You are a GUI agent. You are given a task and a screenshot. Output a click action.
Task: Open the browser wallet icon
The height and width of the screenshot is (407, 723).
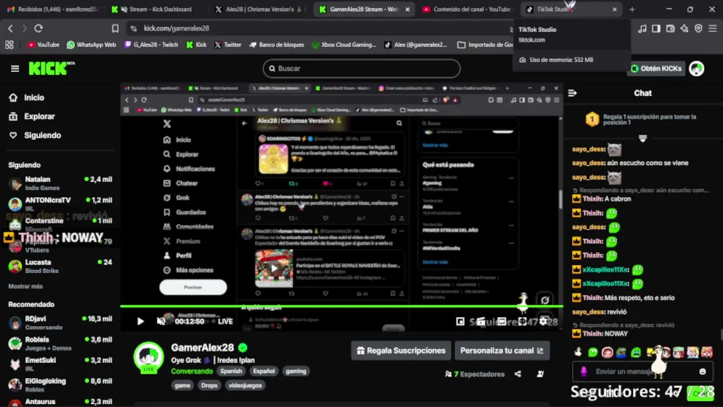pos(670,28)
